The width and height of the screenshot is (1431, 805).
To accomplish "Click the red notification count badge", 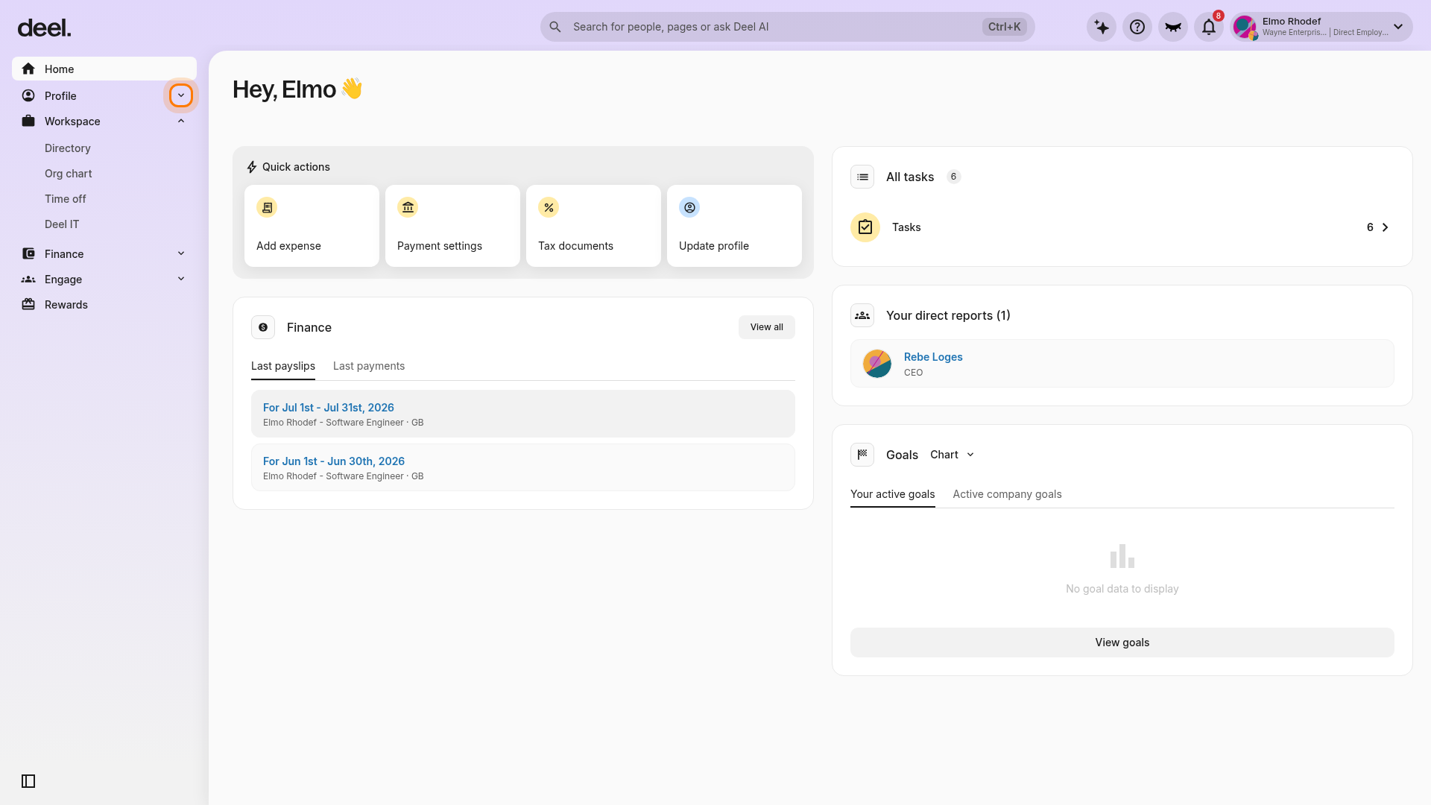I will point(1219,16).
